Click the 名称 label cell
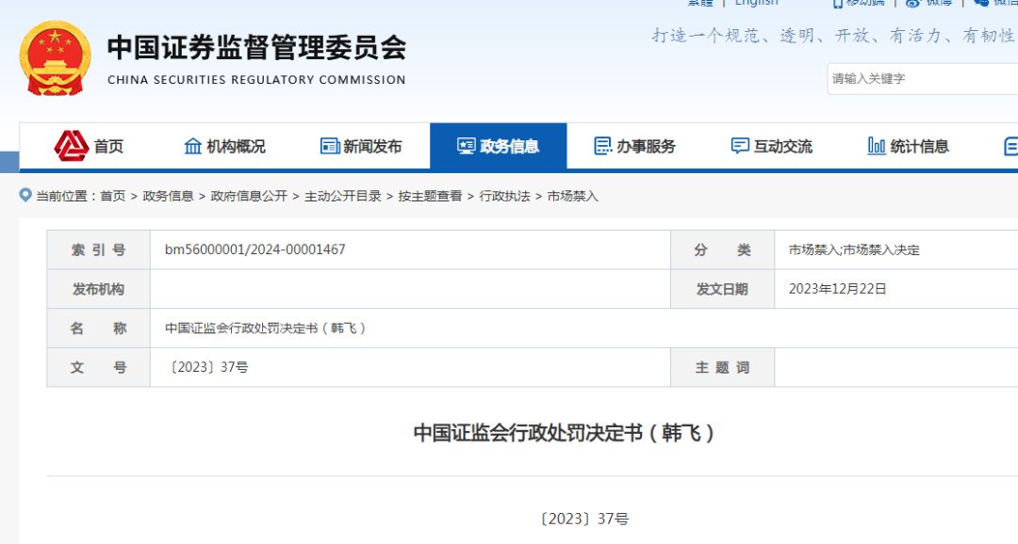 pos(99,328)
